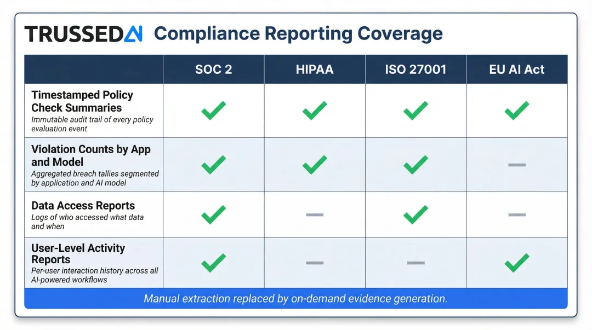The height and width of the screenshot is (330, 592).
Task: Click the green check under HIPAA for Timestamped Policy Check Summaries
Action: point(314,110)
